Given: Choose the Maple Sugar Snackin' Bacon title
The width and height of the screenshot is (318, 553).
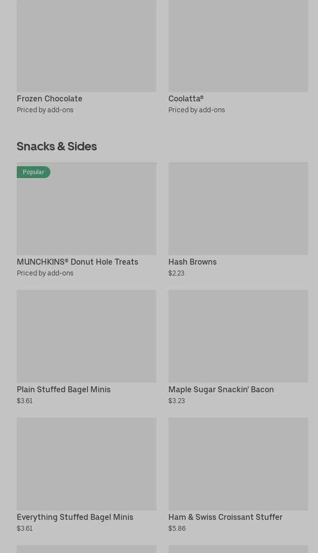Looking at the screenshot, I should [221, 389].
